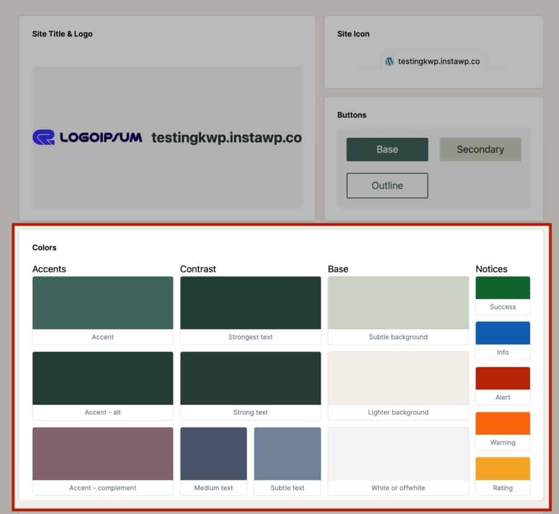This screenshot has height=514, width=559.
Task: Click the Base button in the Buttons preview
Action: [x=386, y=149]
